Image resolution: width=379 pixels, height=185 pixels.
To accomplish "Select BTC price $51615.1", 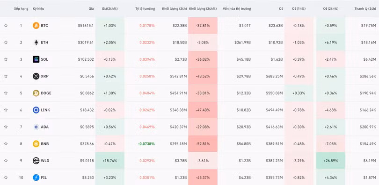I will [x=86, y=26].
